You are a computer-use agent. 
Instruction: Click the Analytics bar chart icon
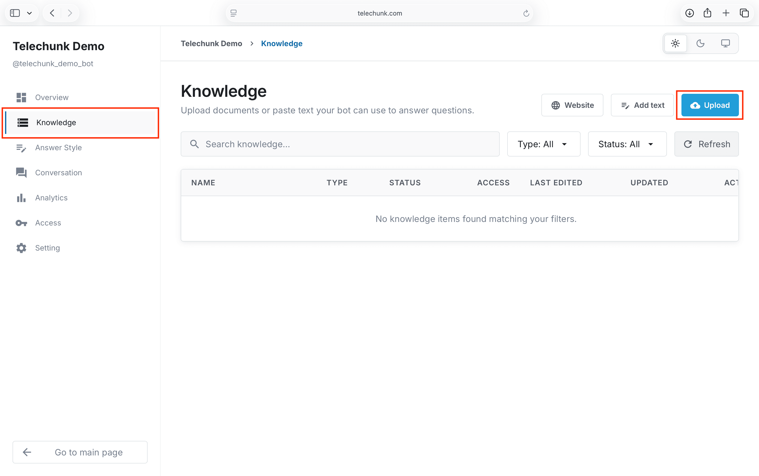coord(21,198)
